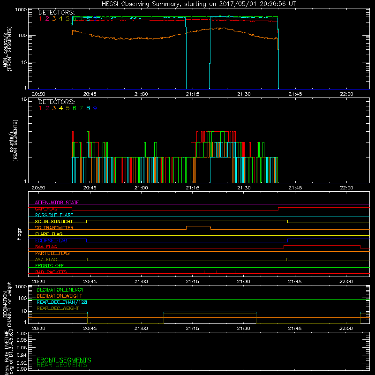
Task: Click the 1000 y-axis label of the front segments plot
Action: (21, 10)
